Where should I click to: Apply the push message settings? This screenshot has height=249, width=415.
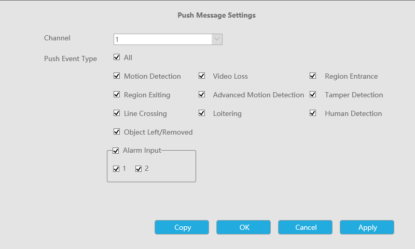[x=367, y=227]
